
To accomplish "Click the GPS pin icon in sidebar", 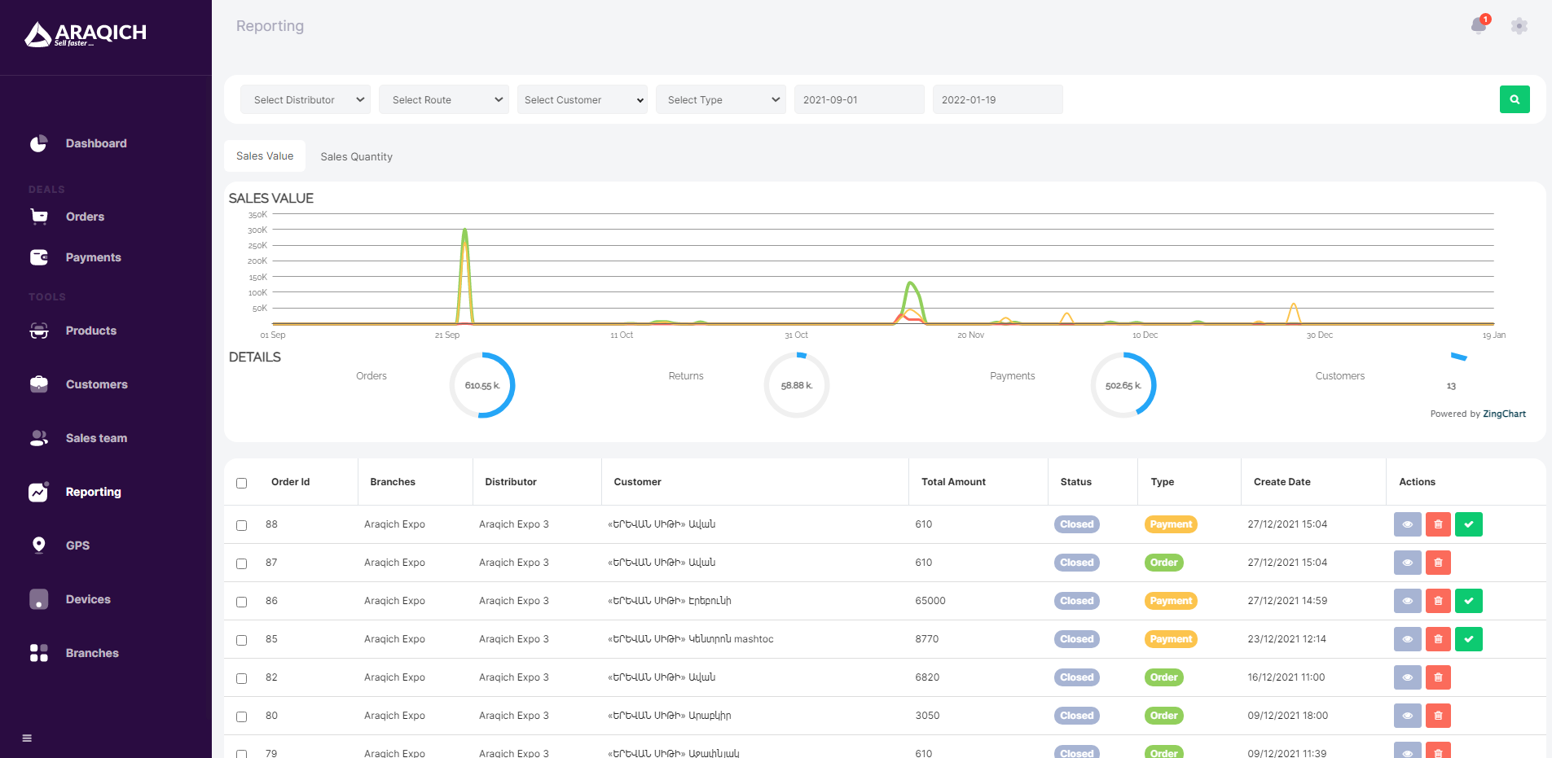I will (x=38, y=545).
